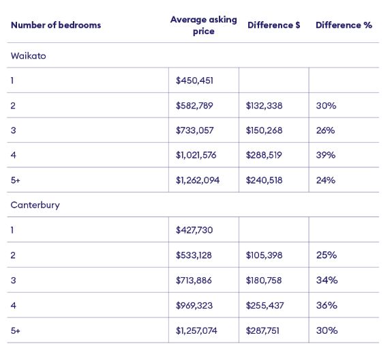Select the 39% difference cell

[x=326, y=155]
